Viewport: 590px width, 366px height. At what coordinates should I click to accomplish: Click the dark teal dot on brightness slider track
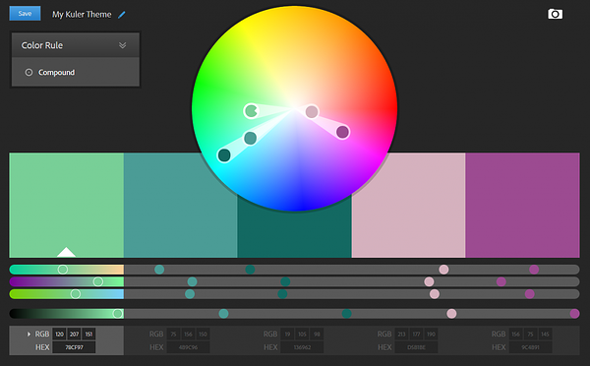coord(347,313)
